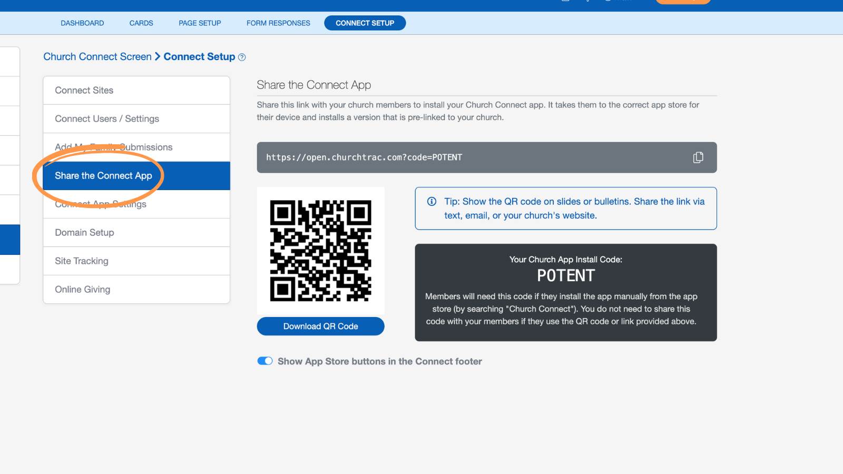843x474 pixels.
Task: Open Form Responses tab
Action: coord(278,23)
